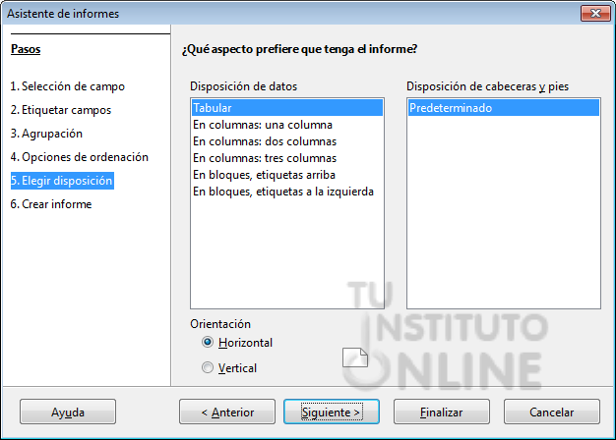Screen dimensions: 616x440
Task: Choose En columnas: tres columnas layout
Action: 287,158
